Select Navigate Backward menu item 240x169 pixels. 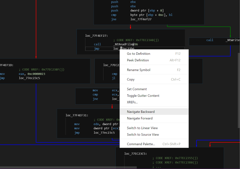tap(154, 112)
